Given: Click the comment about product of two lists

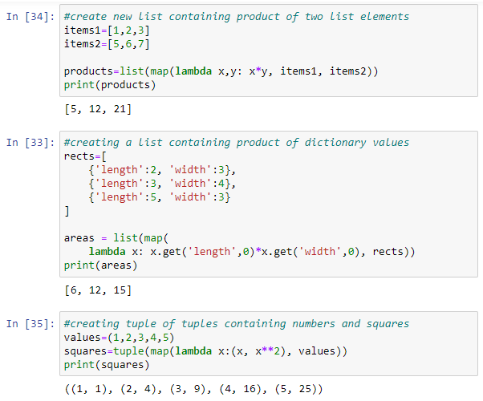Looking at the screenshot, I should [x=236, y=16].
